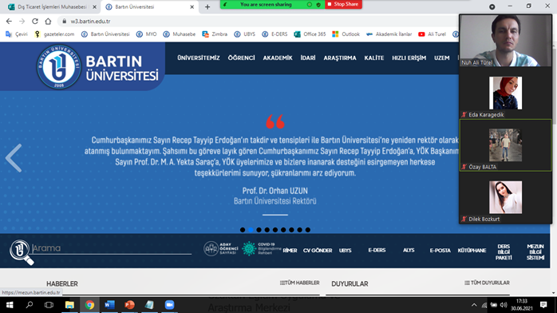
Task: Click the browser back arrow
Action: tap(9, 22)
